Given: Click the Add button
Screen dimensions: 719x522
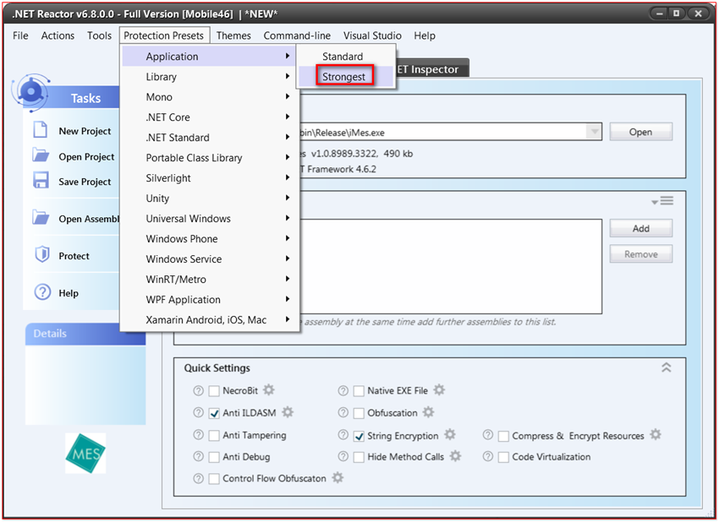Looking at the screenshot, I should click(x=640, y=228).
